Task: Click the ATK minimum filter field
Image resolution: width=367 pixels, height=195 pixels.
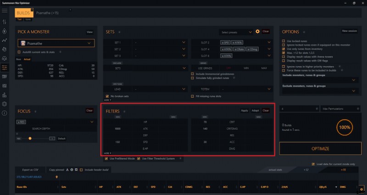Action: click(118, 129)
